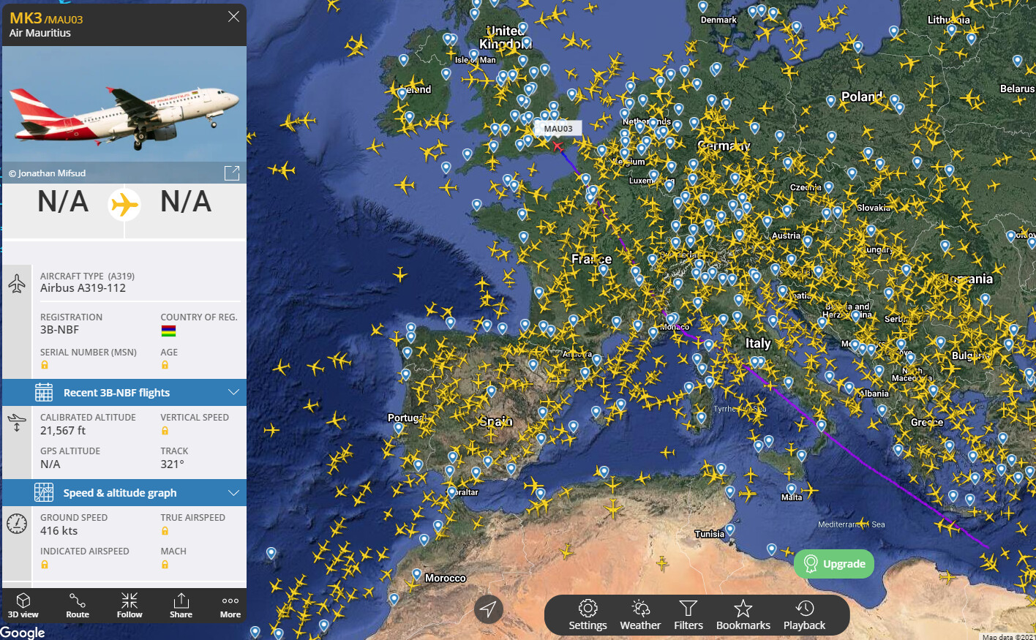Click the Mauritius flag icon
This screenshot has width=1036, height=640.
click(168, 331)
